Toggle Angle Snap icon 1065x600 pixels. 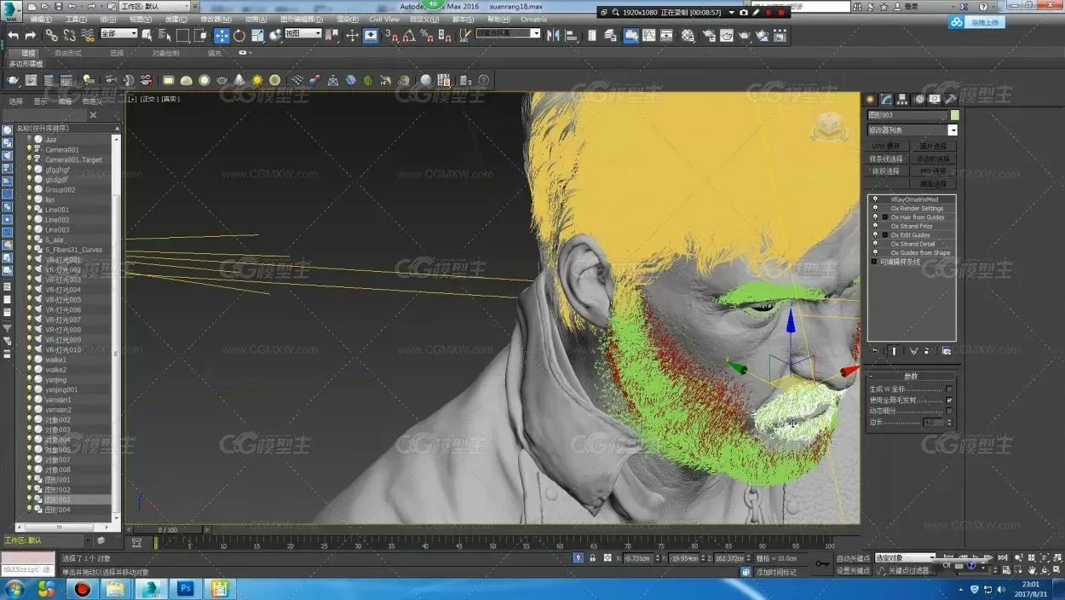[x=409, y=35]
